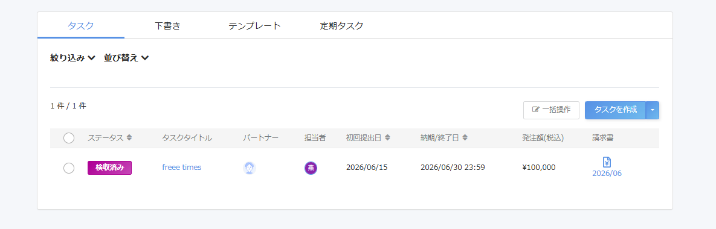Click the 発注額(税込) column header
Image resolution: width=716 pixels, height=229 pixels.
click(x=543, y=138)
